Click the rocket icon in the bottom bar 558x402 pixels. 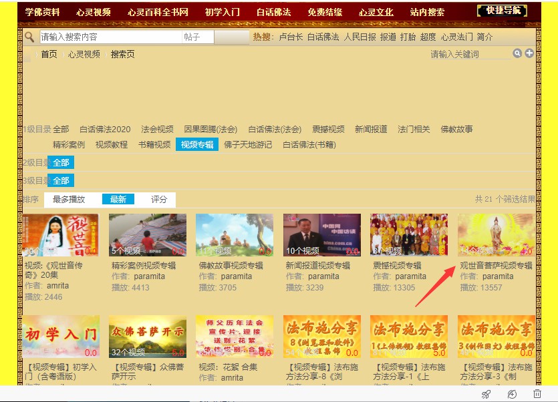coord(486,394)
